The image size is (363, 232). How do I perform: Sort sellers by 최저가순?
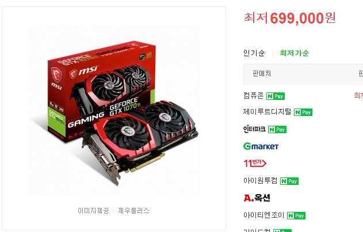(x=294, y=53)
